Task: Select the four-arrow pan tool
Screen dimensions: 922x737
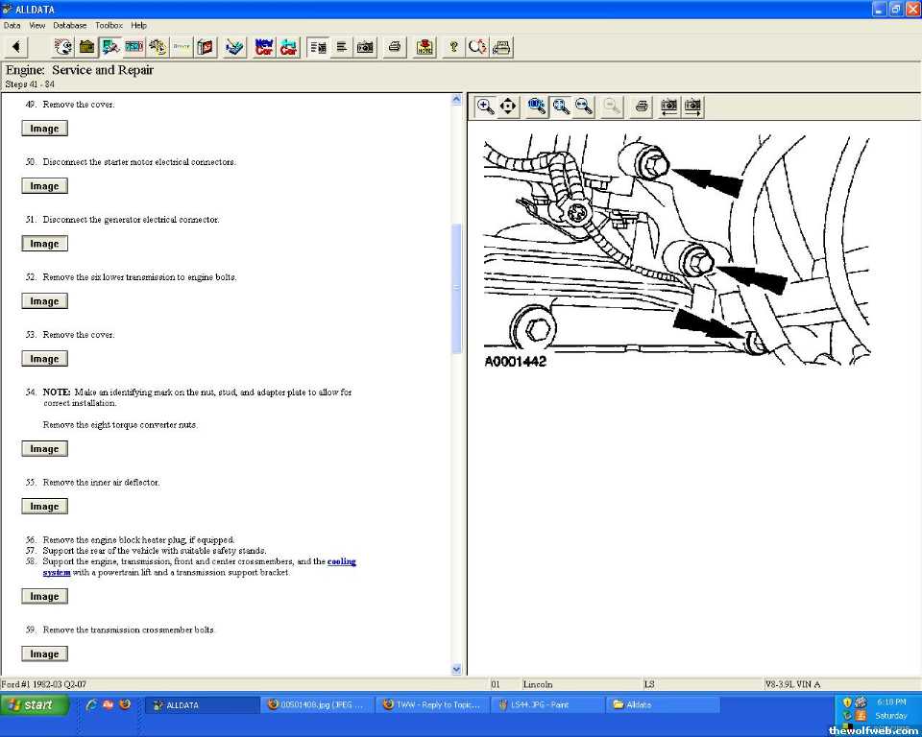Action: [x=508, y=107]
